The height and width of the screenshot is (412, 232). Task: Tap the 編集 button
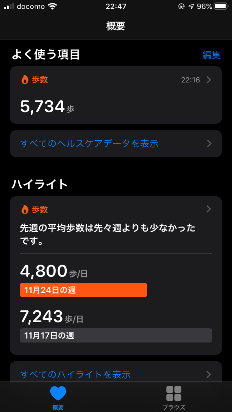pos(211,55)
